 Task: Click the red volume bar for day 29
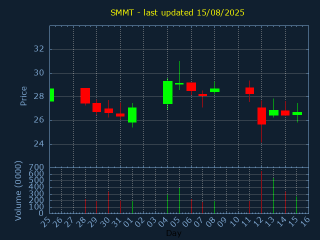[96, 207]
